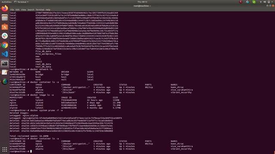Viewport: 275px width, 154px height.
Task: Maximize the terminal window
Action: click(270, 6)
